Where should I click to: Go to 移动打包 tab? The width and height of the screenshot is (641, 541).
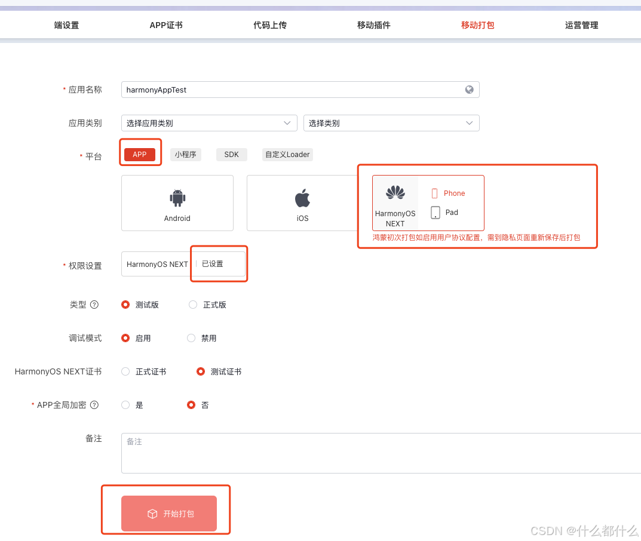click(477, 25)
